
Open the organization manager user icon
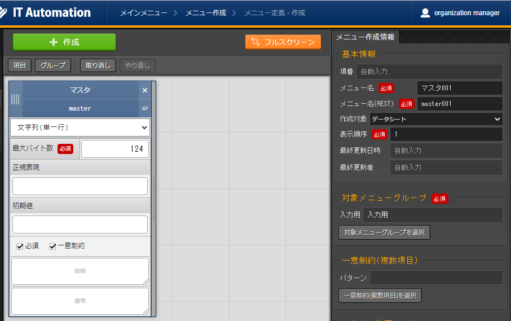coord(425,12)
